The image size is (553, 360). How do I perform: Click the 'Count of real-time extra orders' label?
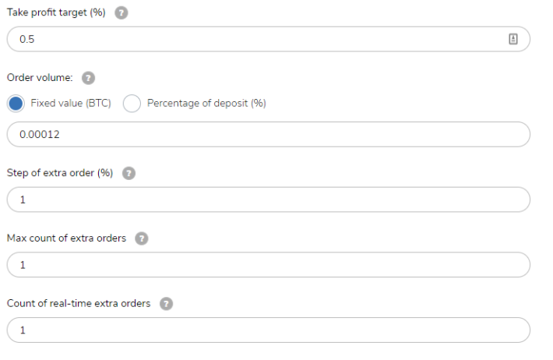click(x=79, y=304)
